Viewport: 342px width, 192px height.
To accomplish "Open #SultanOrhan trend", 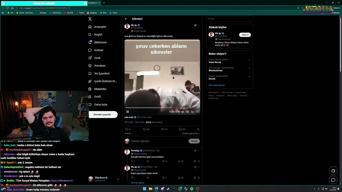I will coord(216,71).
